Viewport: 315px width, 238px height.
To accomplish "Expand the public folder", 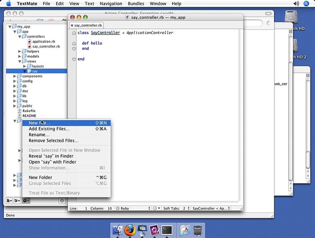I will pos(15,106).
